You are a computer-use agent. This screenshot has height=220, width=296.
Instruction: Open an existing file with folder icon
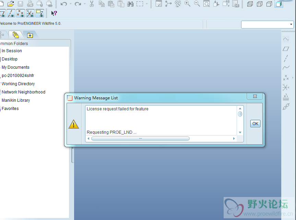click(x=11, y=3)
